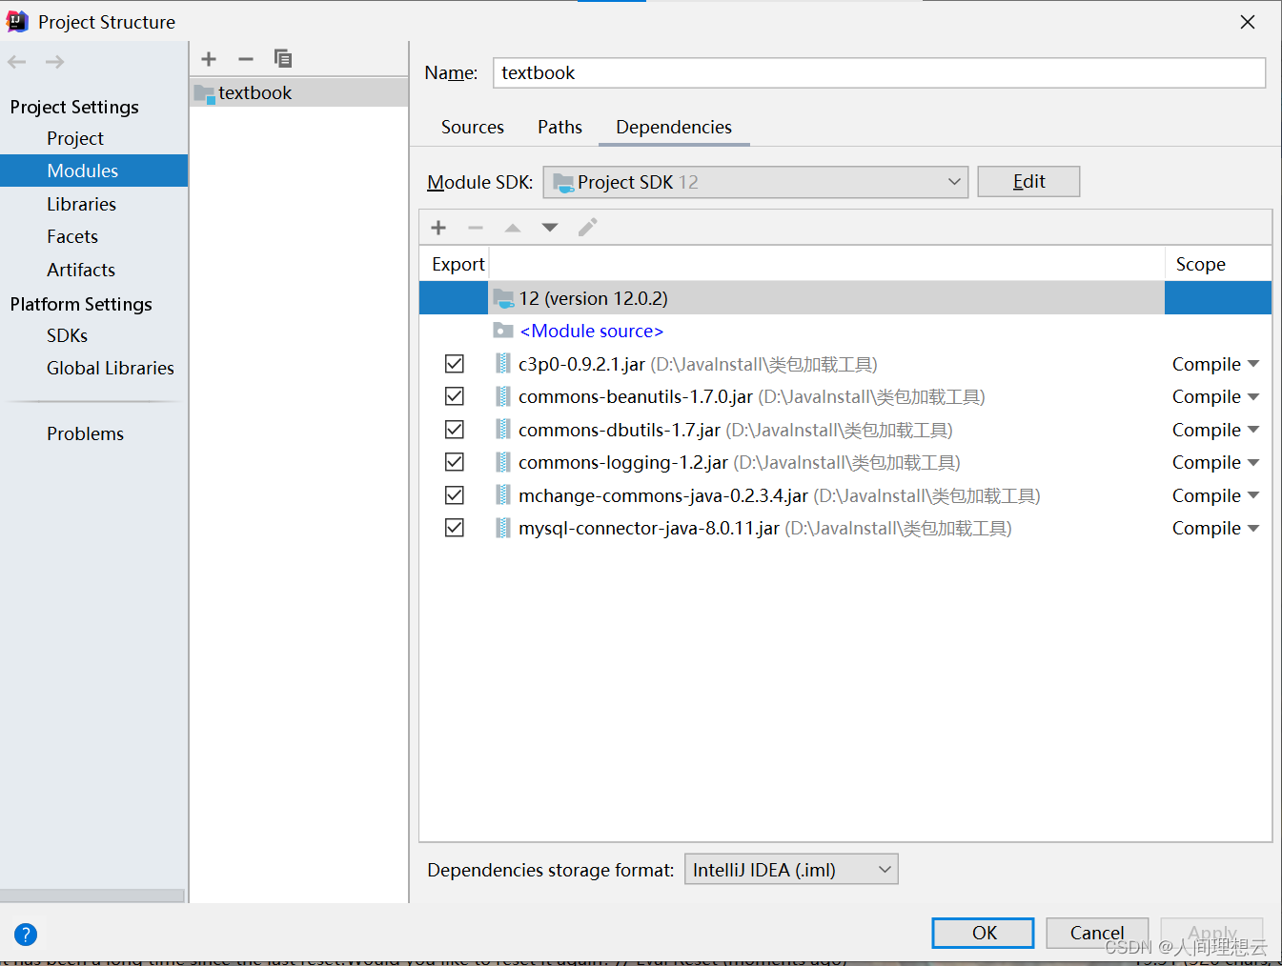Image resolution: width=1282 pixels, height=966 pixels.
Task: Click the Cancel button
Action: (x=1097, y=933)
